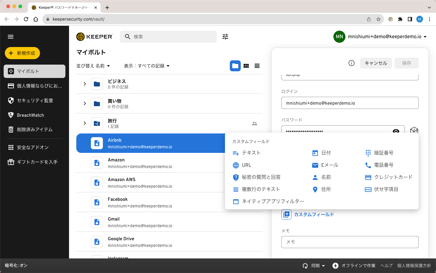Image resolution: width=436 pixels, height=273 pixels.
Task: Choose クレジットカード custom field type
Action: (393, 177)
